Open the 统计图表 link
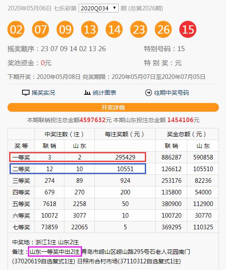 click(x=104, y=93)
